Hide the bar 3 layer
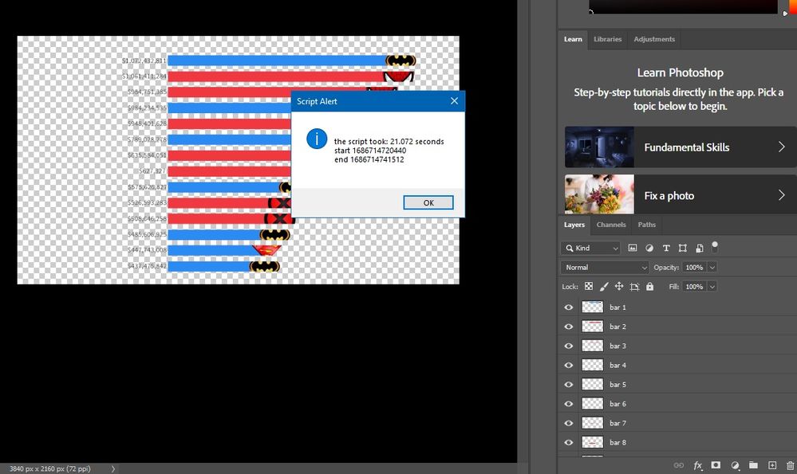 [568, 346]
